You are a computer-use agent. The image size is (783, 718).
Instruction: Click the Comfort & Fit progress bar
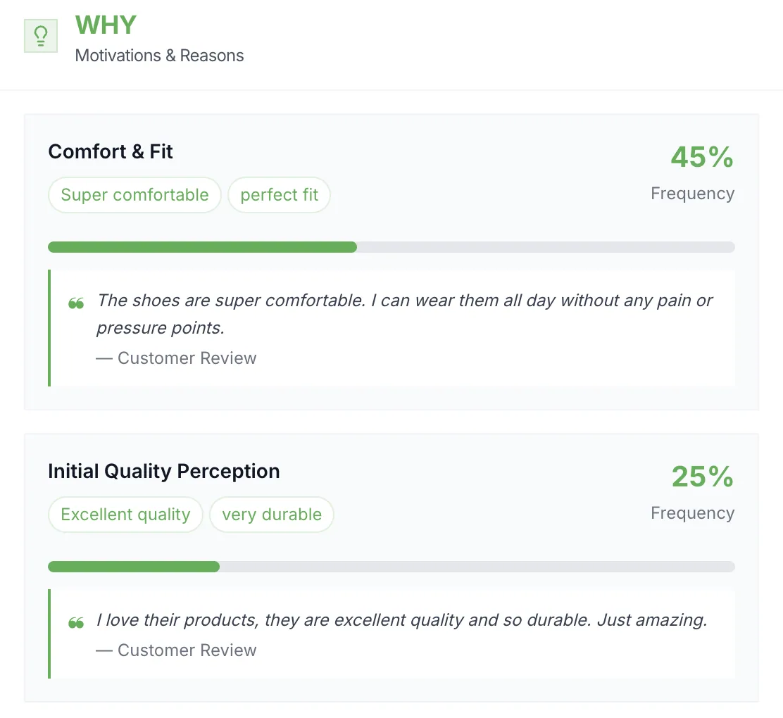tap(391, 247)
